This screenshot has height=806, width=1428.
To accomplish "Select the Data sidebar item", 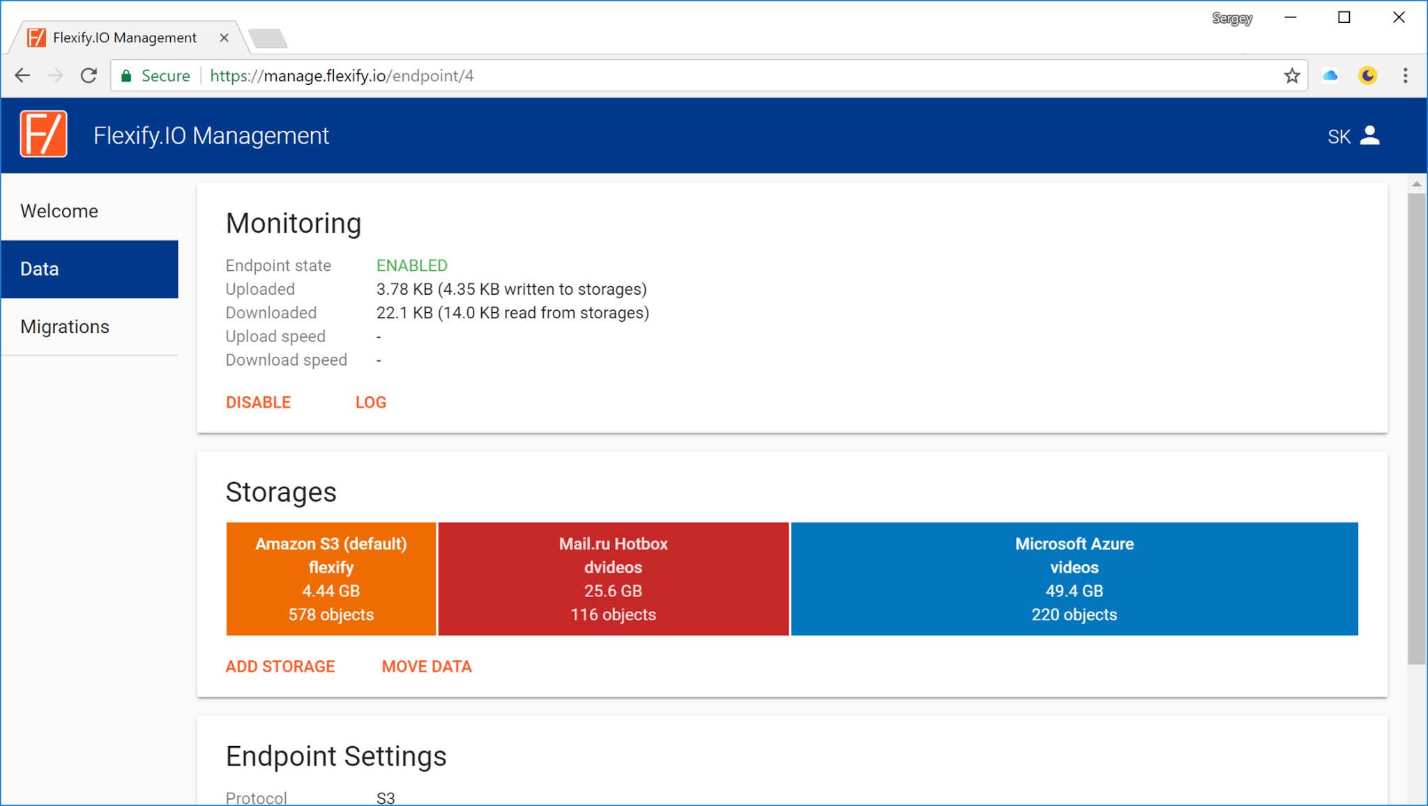I will [x=89, y=269].
